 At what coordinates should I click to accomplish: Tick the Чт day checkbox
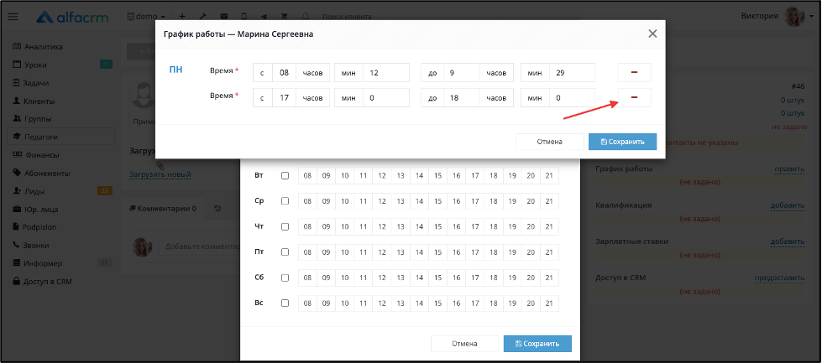[x=285, y=226]
